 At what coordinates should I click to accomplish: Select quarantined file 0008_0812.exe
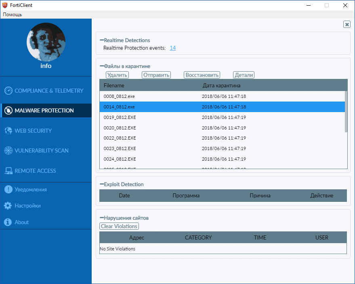(222, 96)
